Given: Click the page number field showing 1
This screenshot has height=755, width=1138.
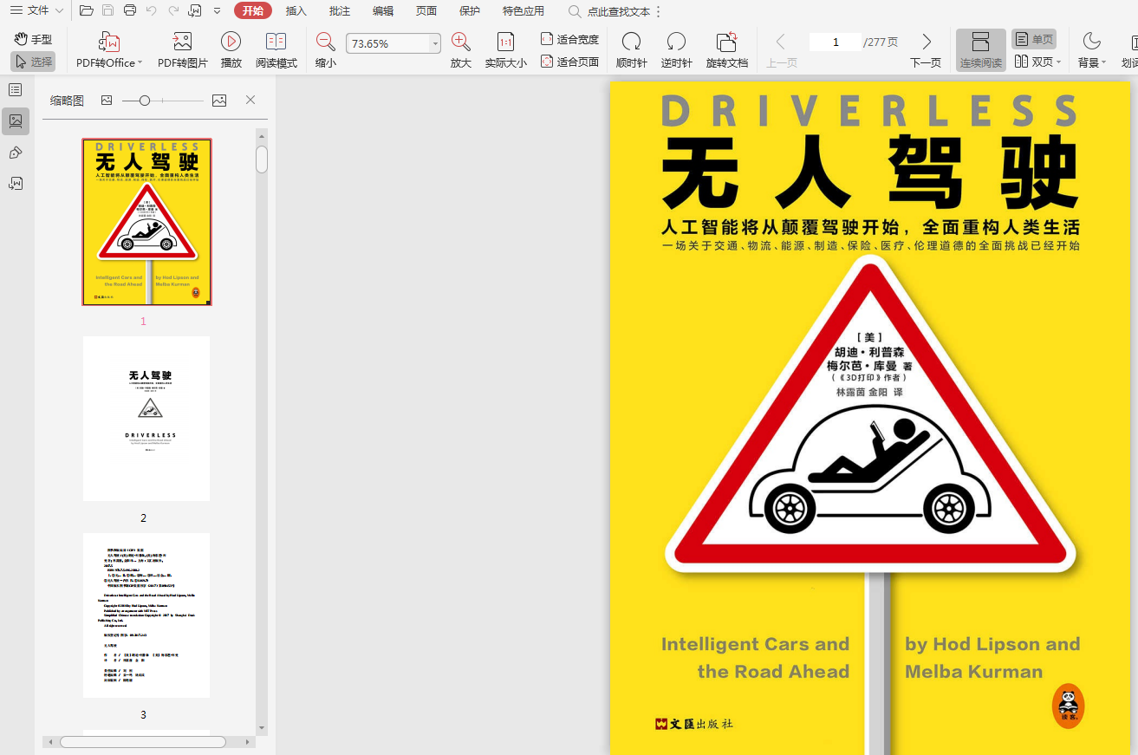Looking at the screenshot, I should point(836,42).
